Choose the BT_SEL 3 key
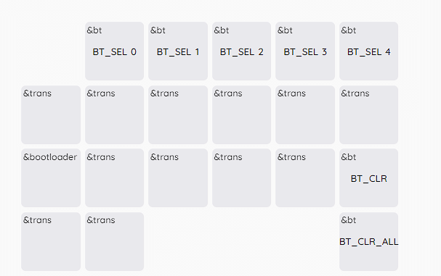Image resolution: width=441 pixels, height=276 pixels. coord(305,51)
